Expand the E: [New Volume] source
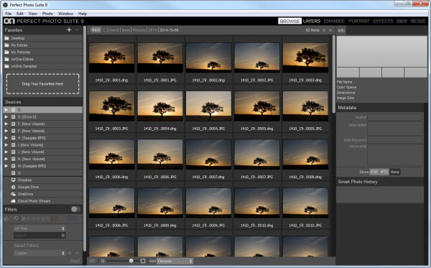431x268 pixels. [x=6, y=124]
